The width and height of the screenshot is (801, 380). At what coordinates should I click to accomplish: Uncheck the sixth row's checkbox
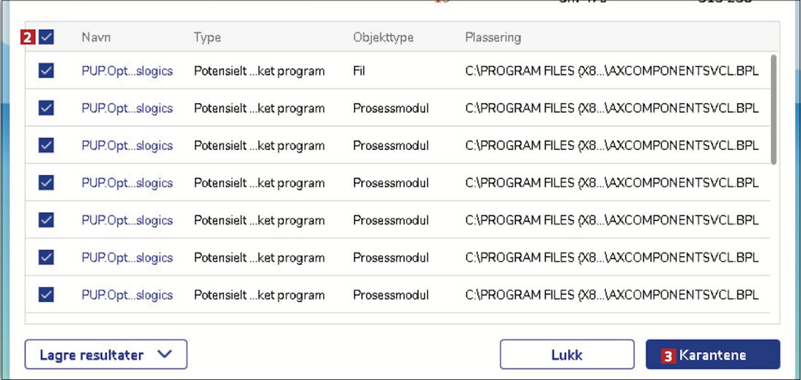(x=46, y=257)
